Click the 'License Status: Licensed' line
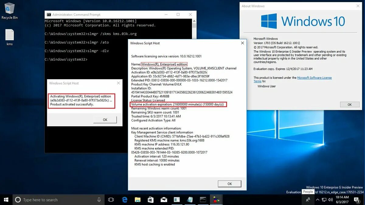This screenshot has width=365, height=205. pyautogui.click(x=148, y=100)
